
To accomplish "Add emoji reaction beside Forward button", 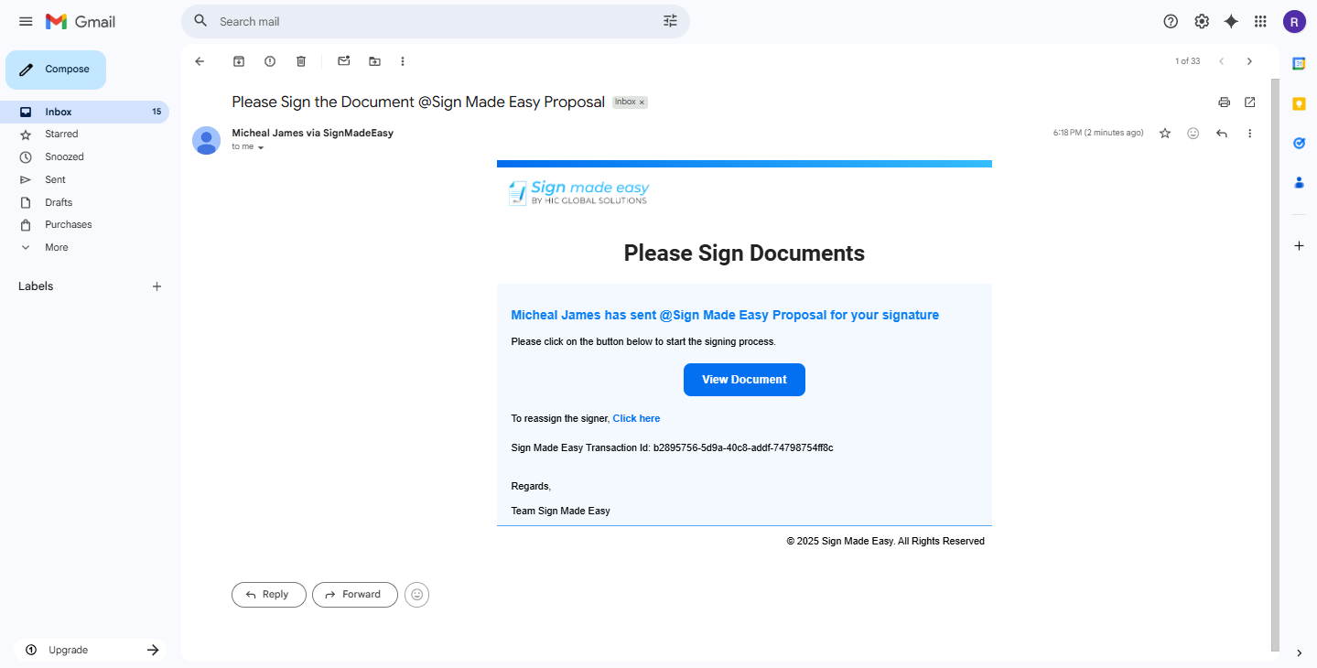I will (417, 595).
